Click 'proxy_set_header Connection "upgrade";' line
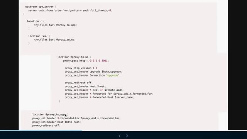 click(x=93, y=75)
